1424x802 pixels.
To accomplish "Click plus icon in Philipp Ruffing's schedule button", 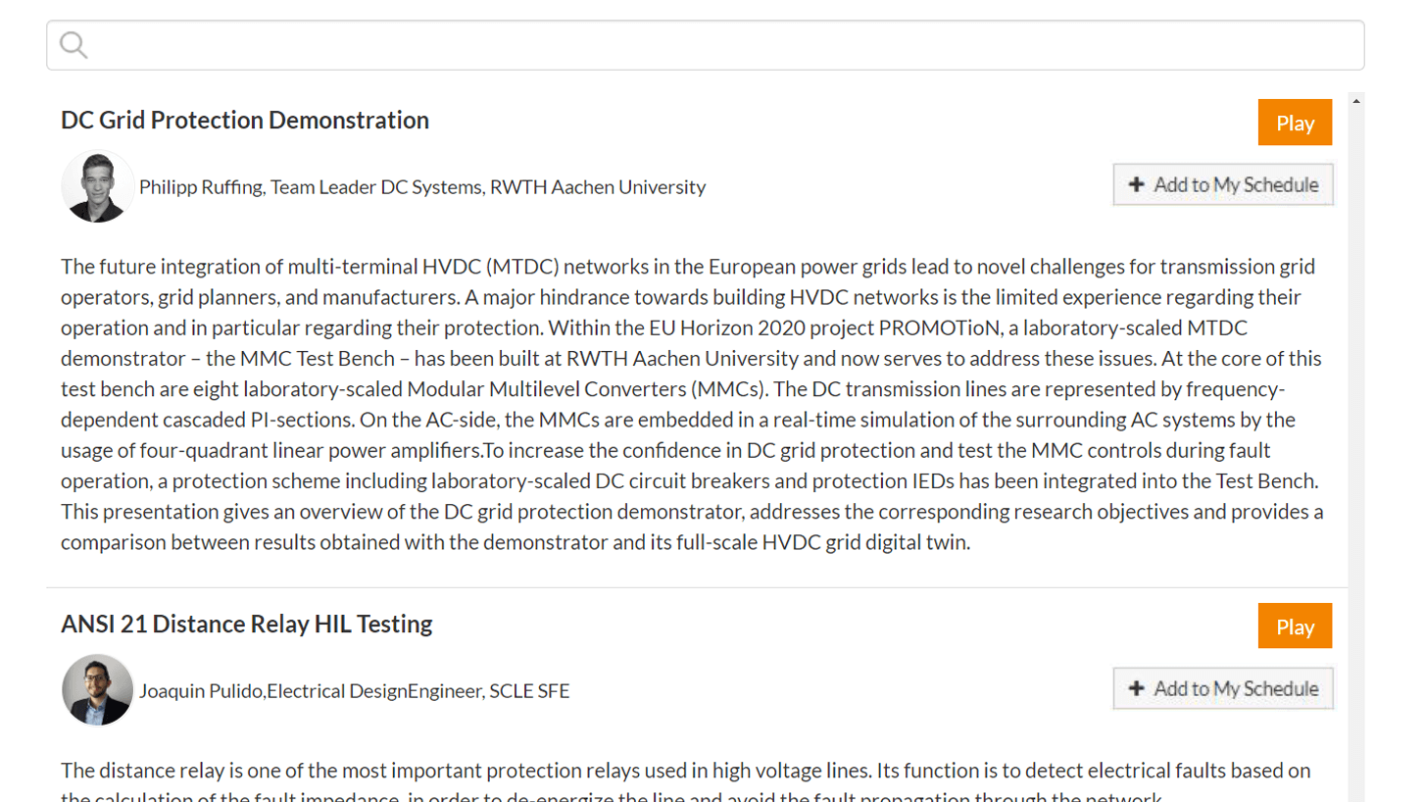I will [x=1137, y=184].
